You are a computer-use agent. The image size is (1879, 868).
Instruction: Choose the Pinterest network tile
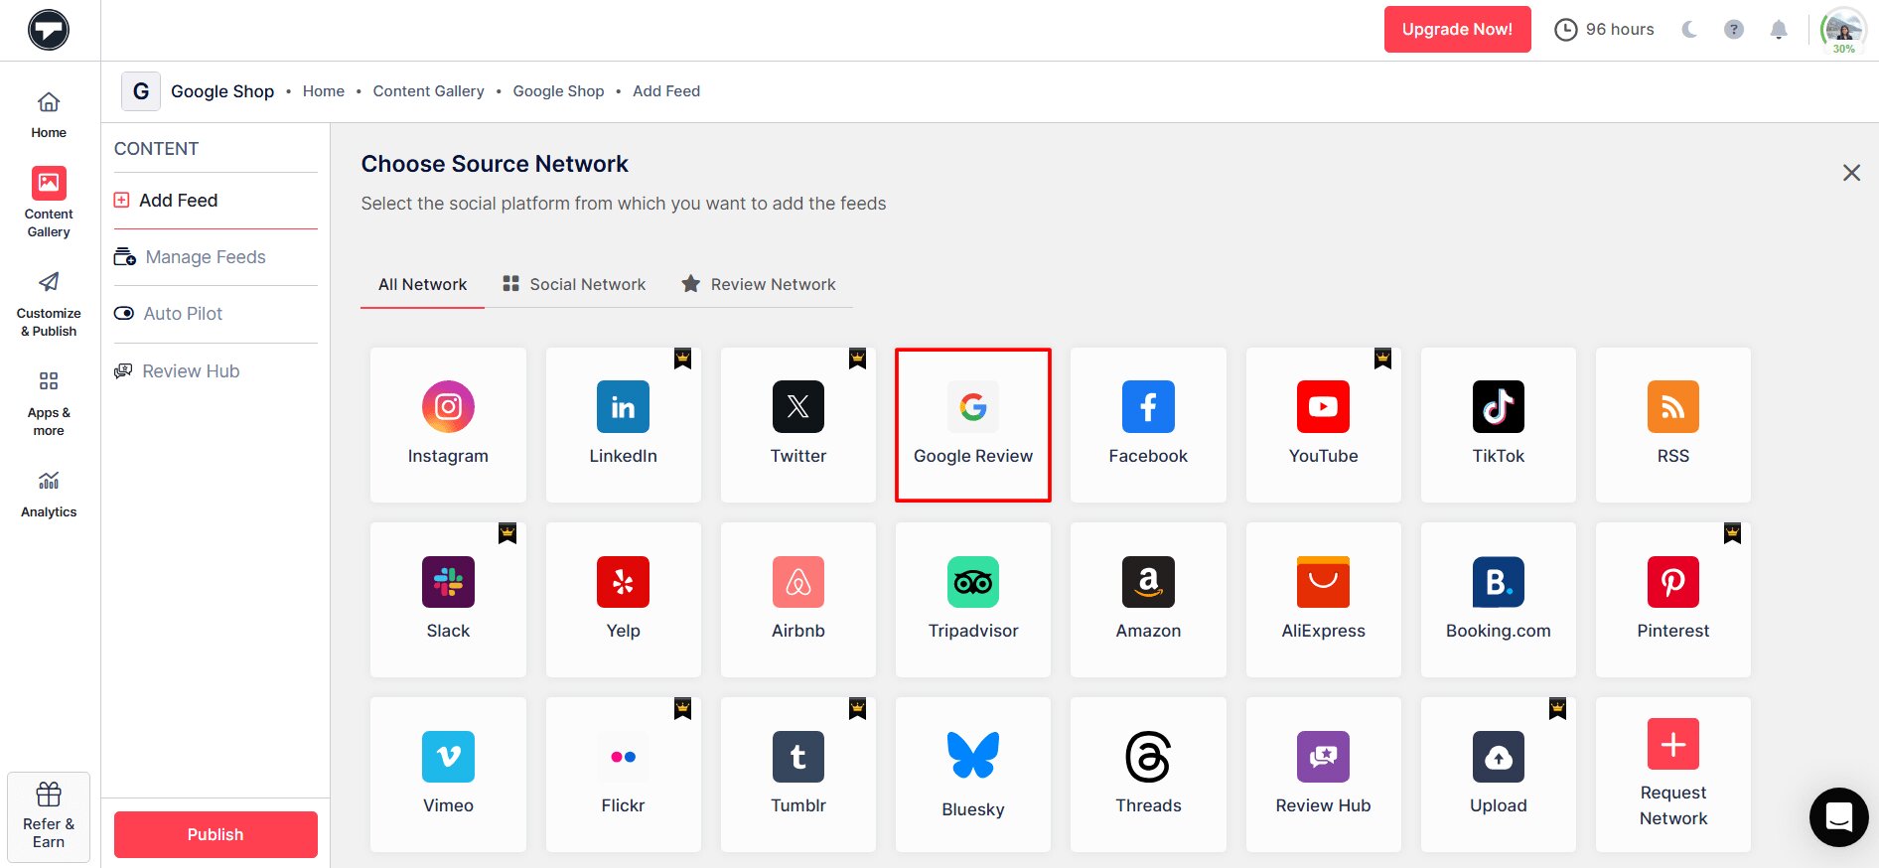tap(1672, 600)
